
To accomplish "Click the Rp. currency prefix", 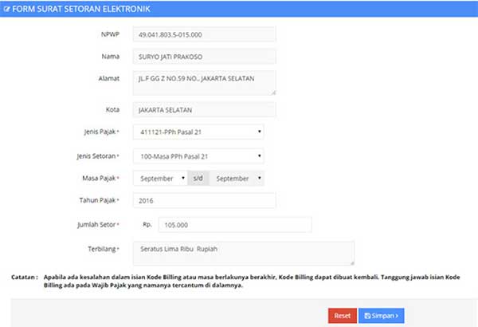I will (147, 224).
